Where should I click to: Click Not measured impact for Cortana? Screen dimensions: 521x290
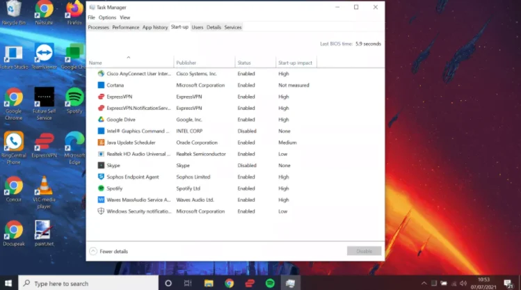[294, 85]
